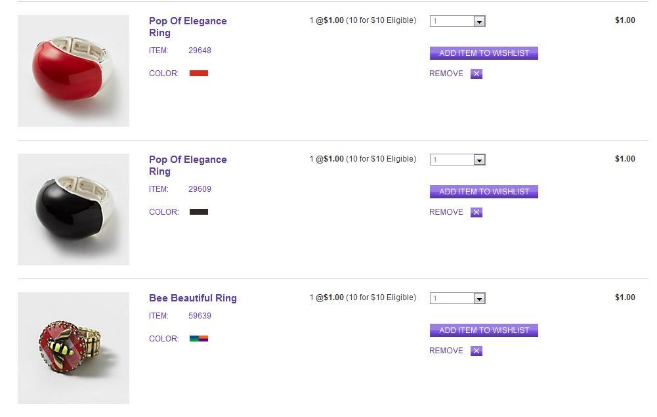
Task: Click the Remove text link for the red ring
Action: coord(446,74)
